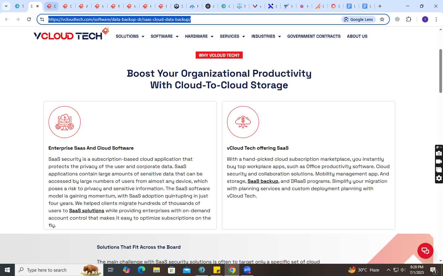Click the gallery stack icon in side toolbar
Image resolution: width=443 pixels, height=276 pixels.
pyautogui.click(x=439, y=170)
